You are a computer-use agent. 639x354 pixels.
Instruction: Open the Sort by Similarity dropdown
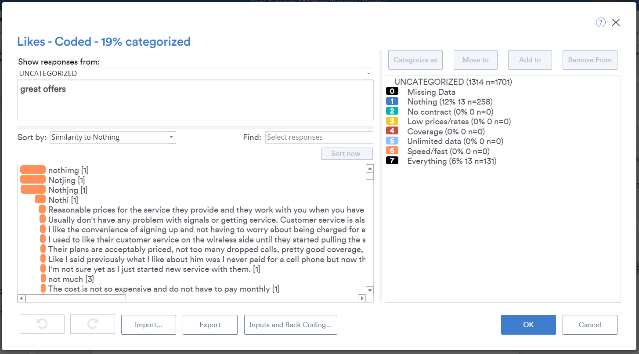[113, 137]
